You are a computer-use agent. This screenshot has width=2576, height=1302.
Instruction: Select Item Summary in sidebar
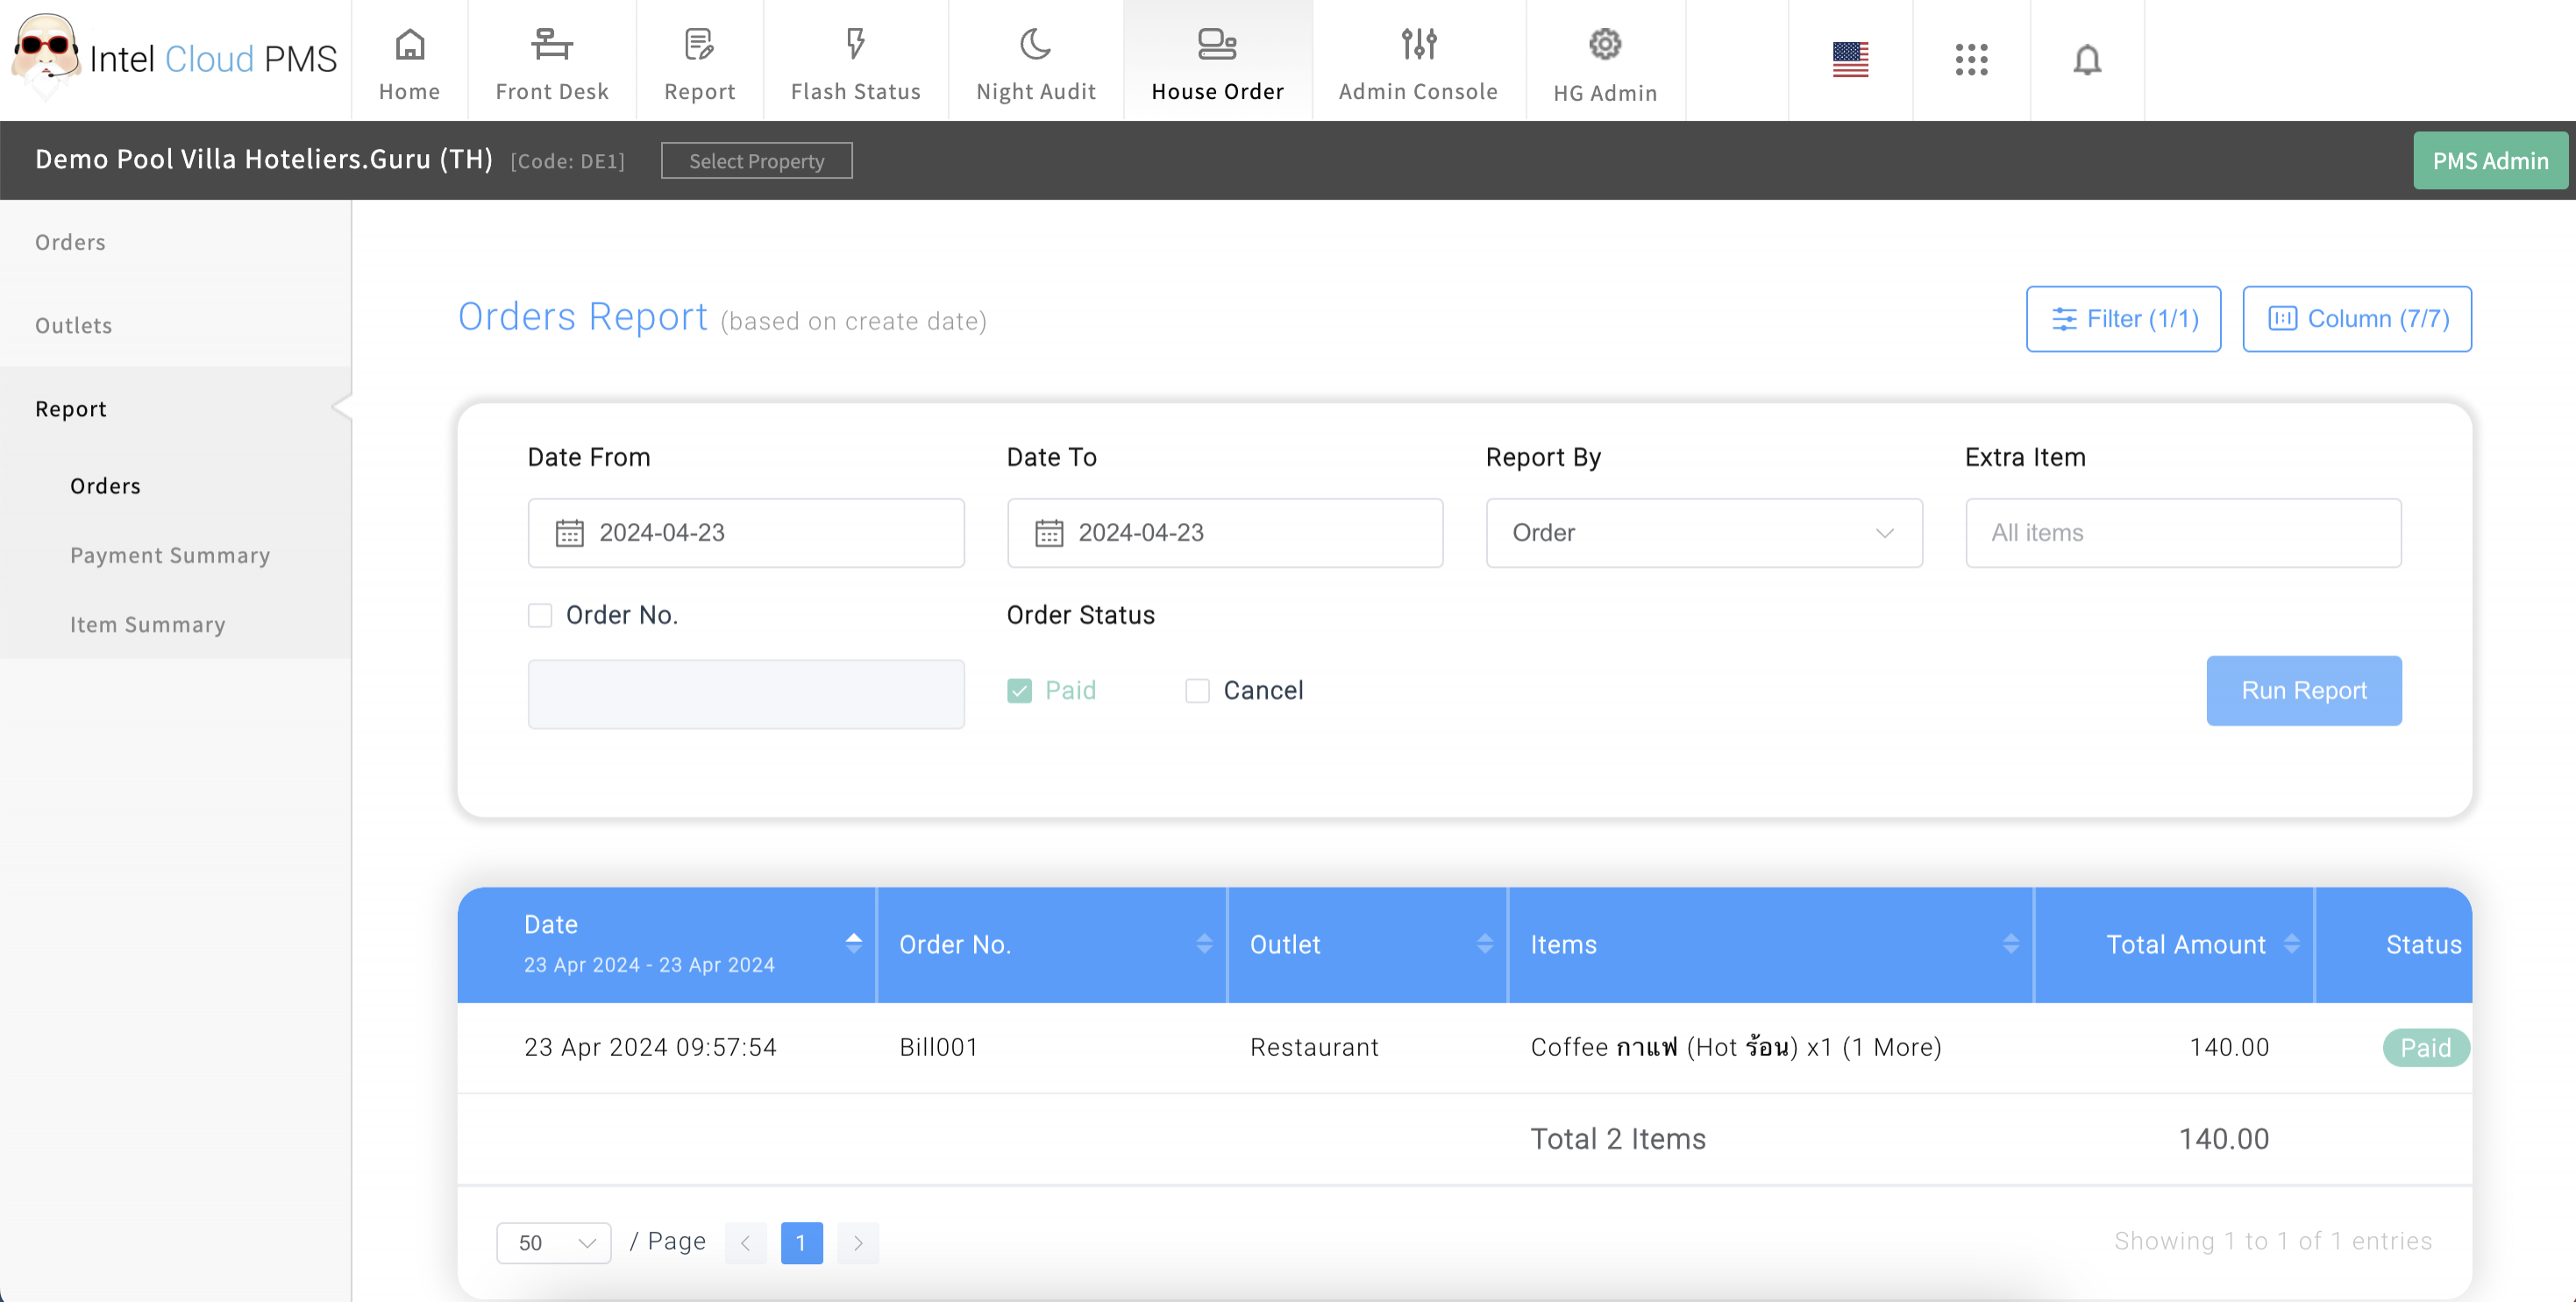pos(147,625)
